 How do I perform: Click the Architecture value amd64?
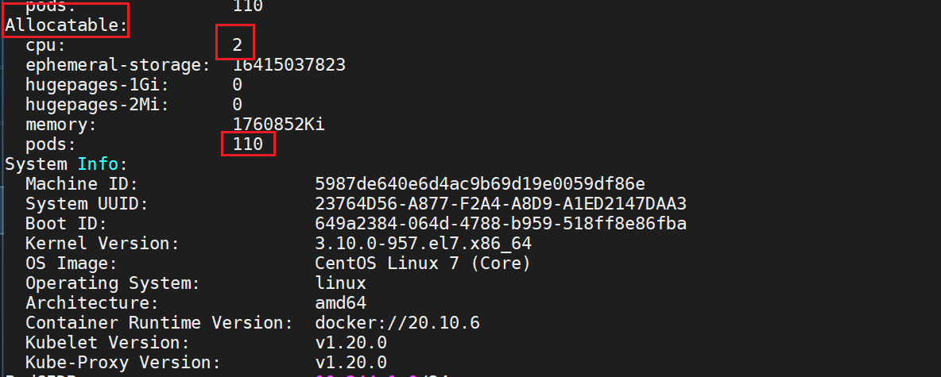pyautogui.click(x=340, y=302)
